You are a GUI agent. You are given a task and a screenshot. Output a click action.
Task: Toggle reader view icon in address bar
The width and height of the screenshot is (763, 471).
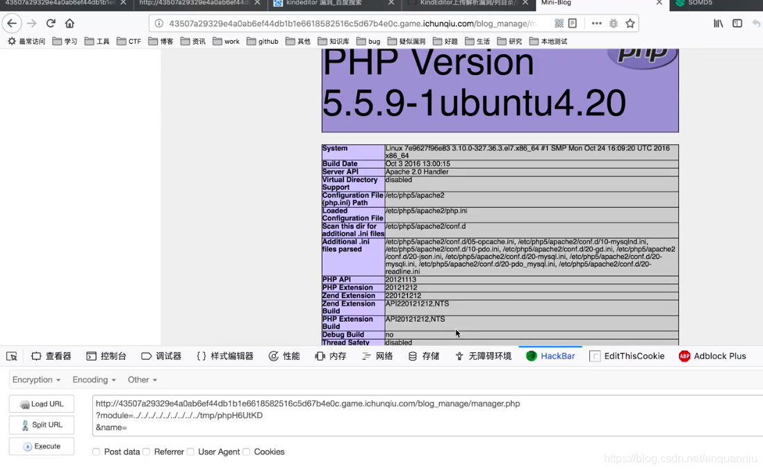573,24
